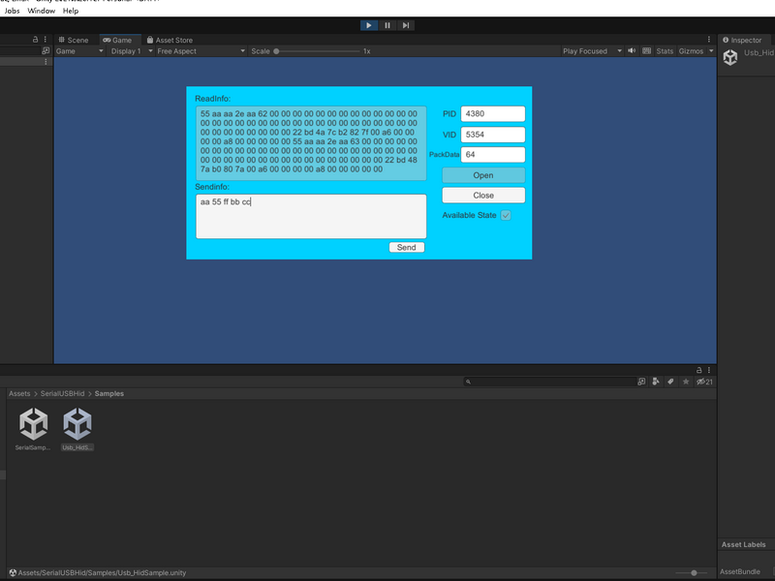Image resolution: width=775 pixels, height=581 pixels.
Task: Click the Step frame button
Action: (x=406, y=25)
